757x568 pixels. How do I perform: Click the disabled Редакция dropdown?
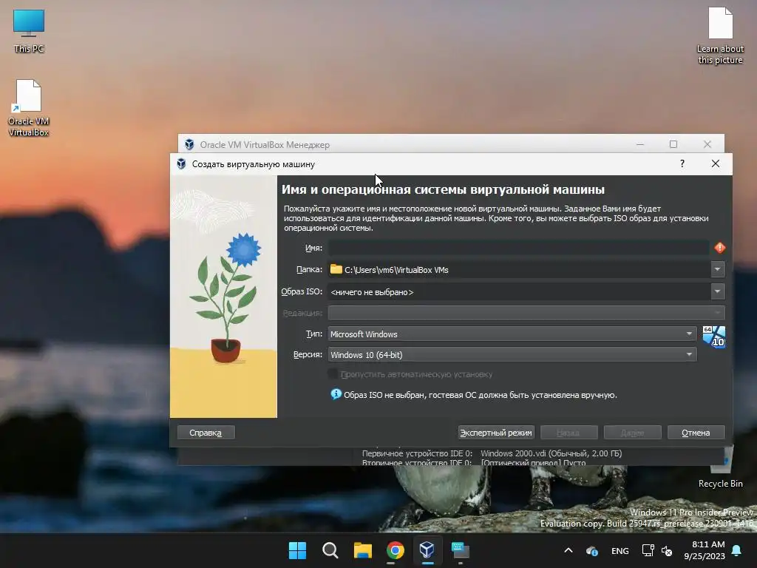526,313
